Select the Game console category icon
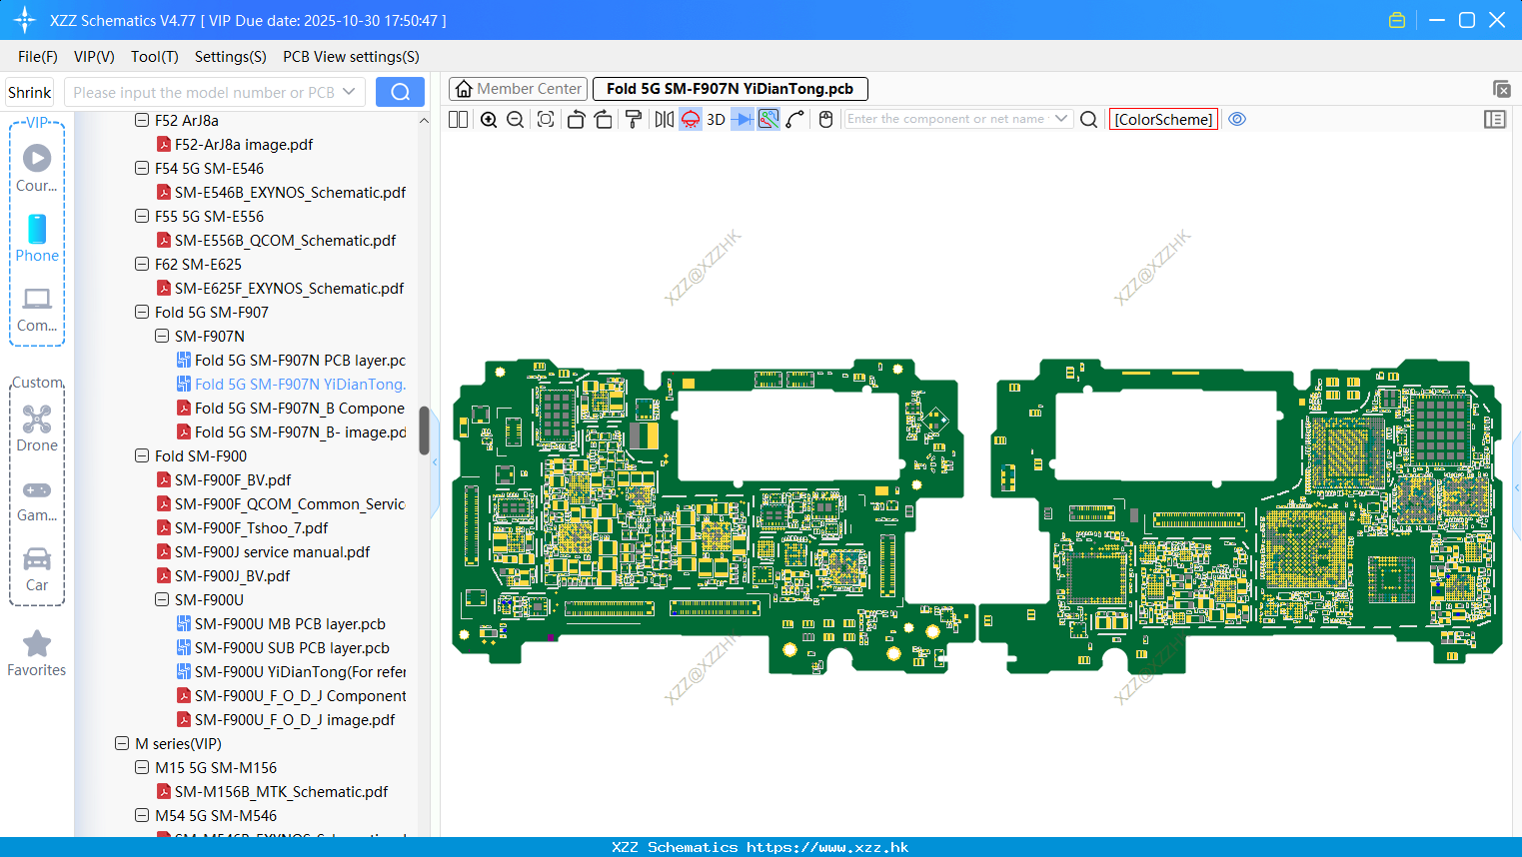This screenshot has height=857, width=1522. tap(37, 499)
